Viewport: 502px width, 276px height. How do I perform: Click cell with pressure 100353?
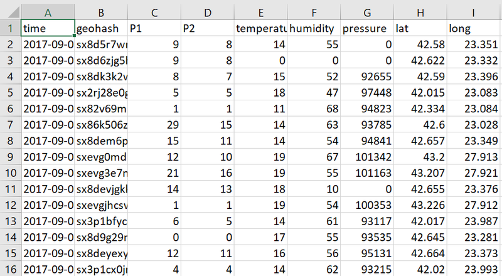coord(367,205)
